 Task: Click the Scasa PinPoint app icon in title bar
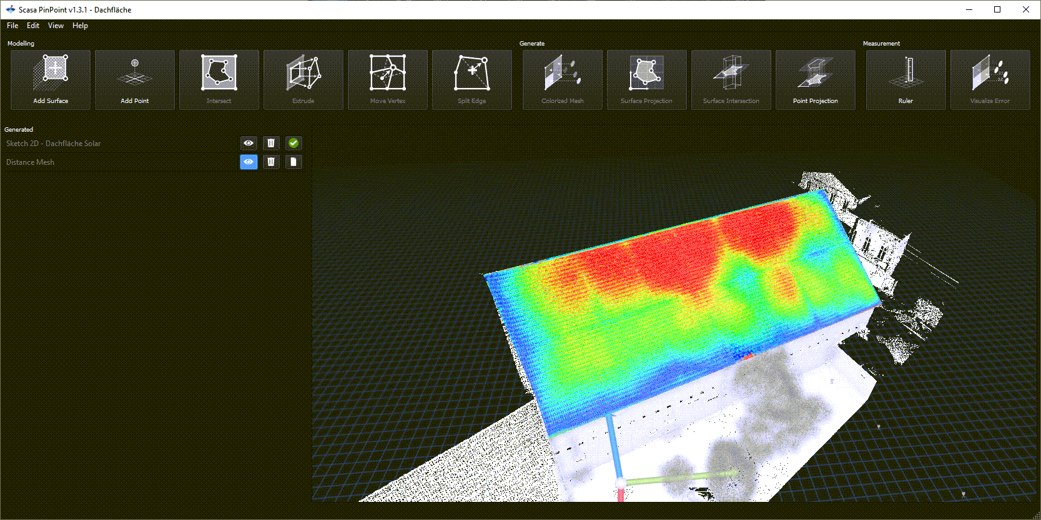click(x=11, y=9)
